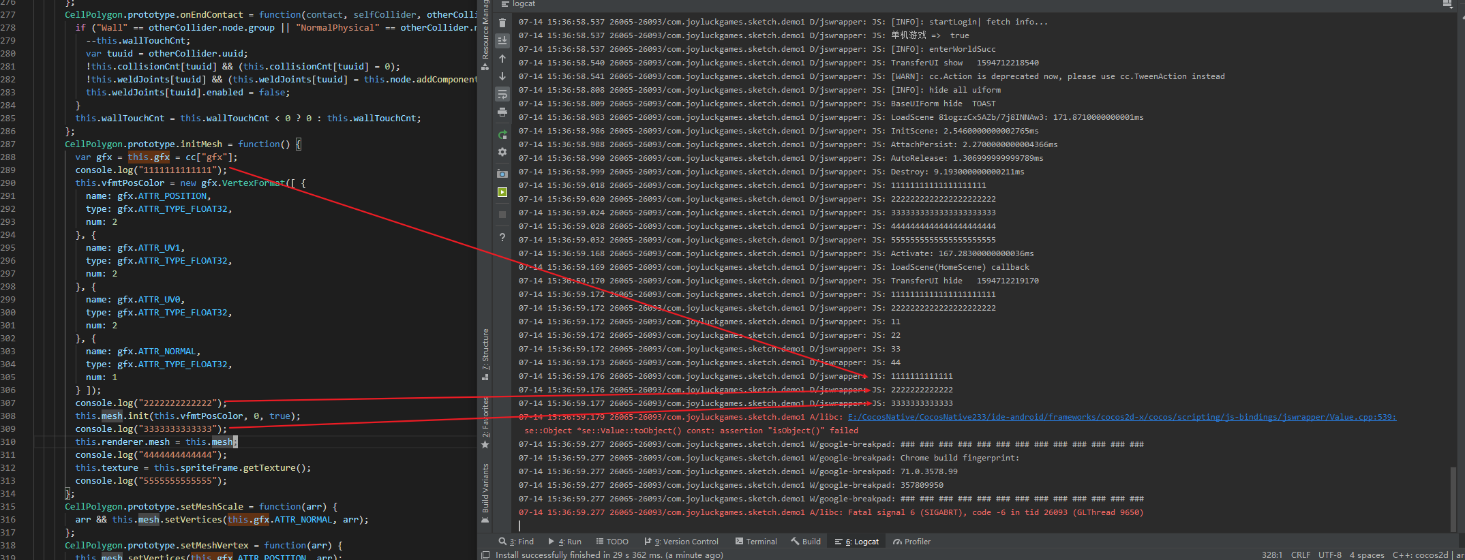Click inside 'this.gfx' on editor line 288
The image size is (1465, 560).
(x=149, y=157)
